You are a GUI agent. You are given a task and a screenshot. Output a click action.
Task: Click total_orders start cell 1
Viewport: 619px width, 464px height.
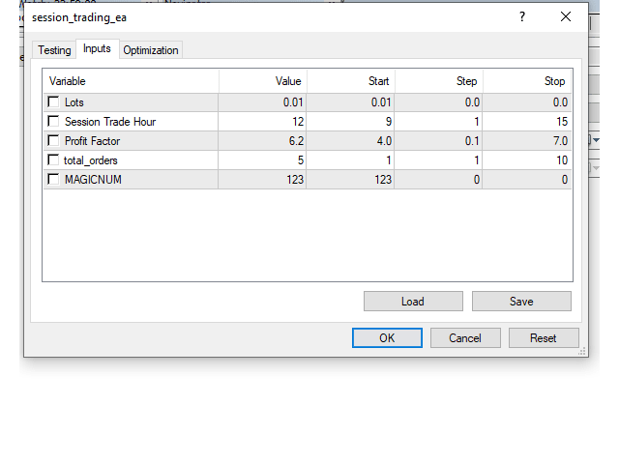(x=350, y=160)
